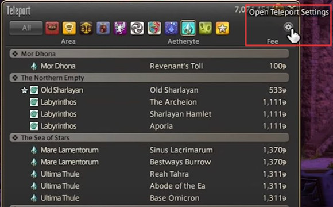
Task: Show all destinations with the All tab
Action: (x=26, y=28)
